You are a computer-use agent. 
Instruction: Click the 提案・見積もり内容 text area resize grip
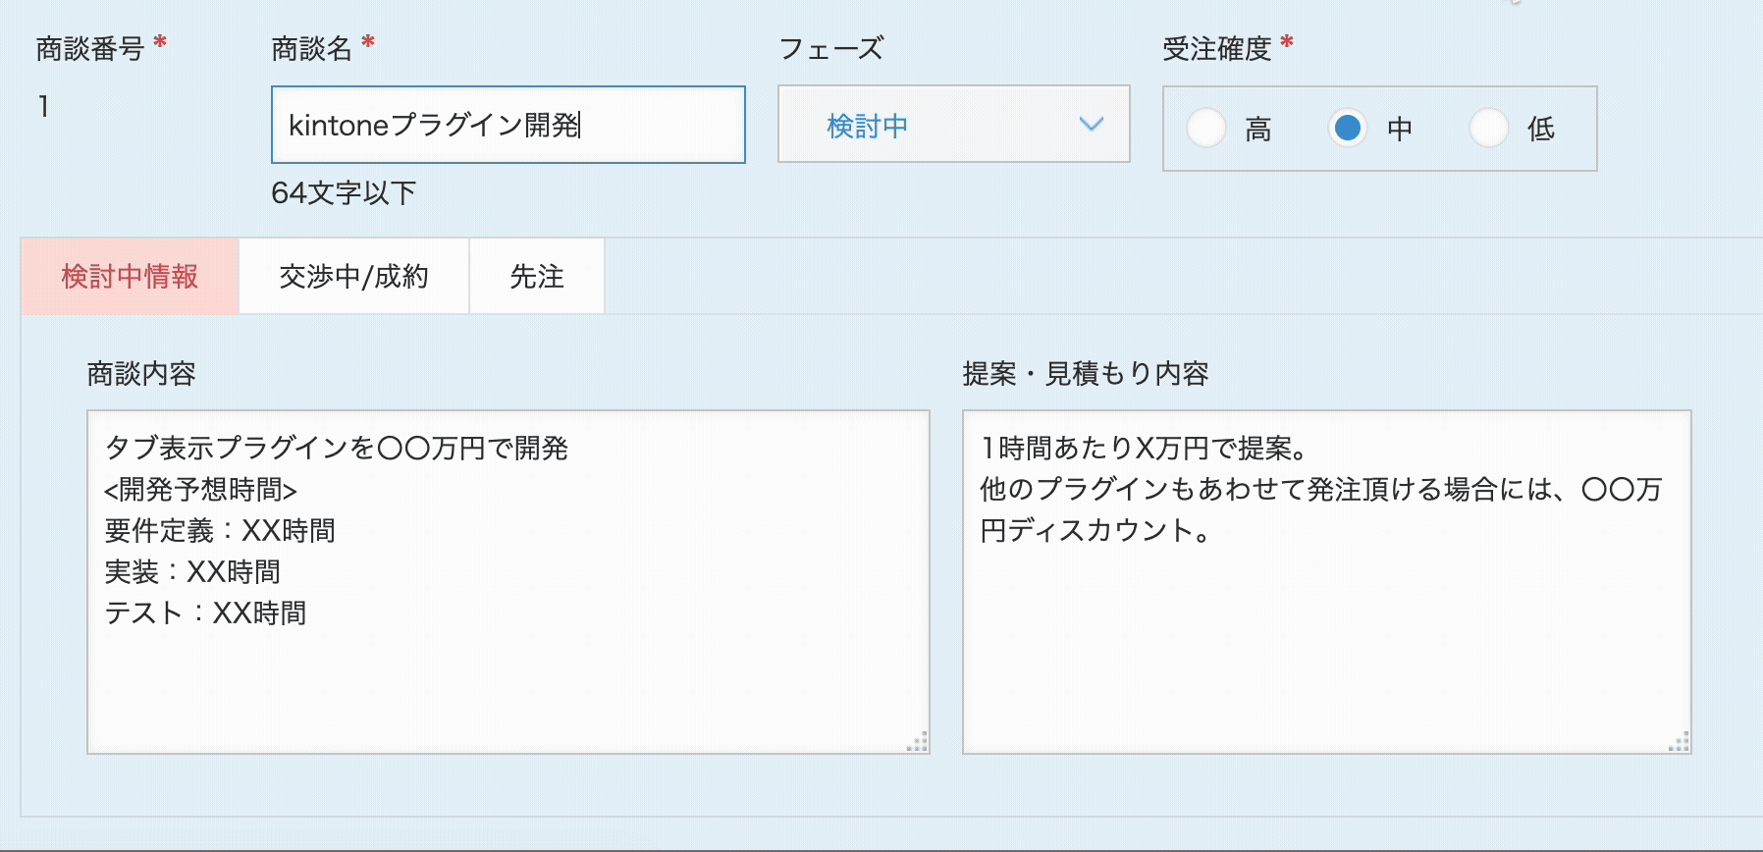[x=1681, y=743]
